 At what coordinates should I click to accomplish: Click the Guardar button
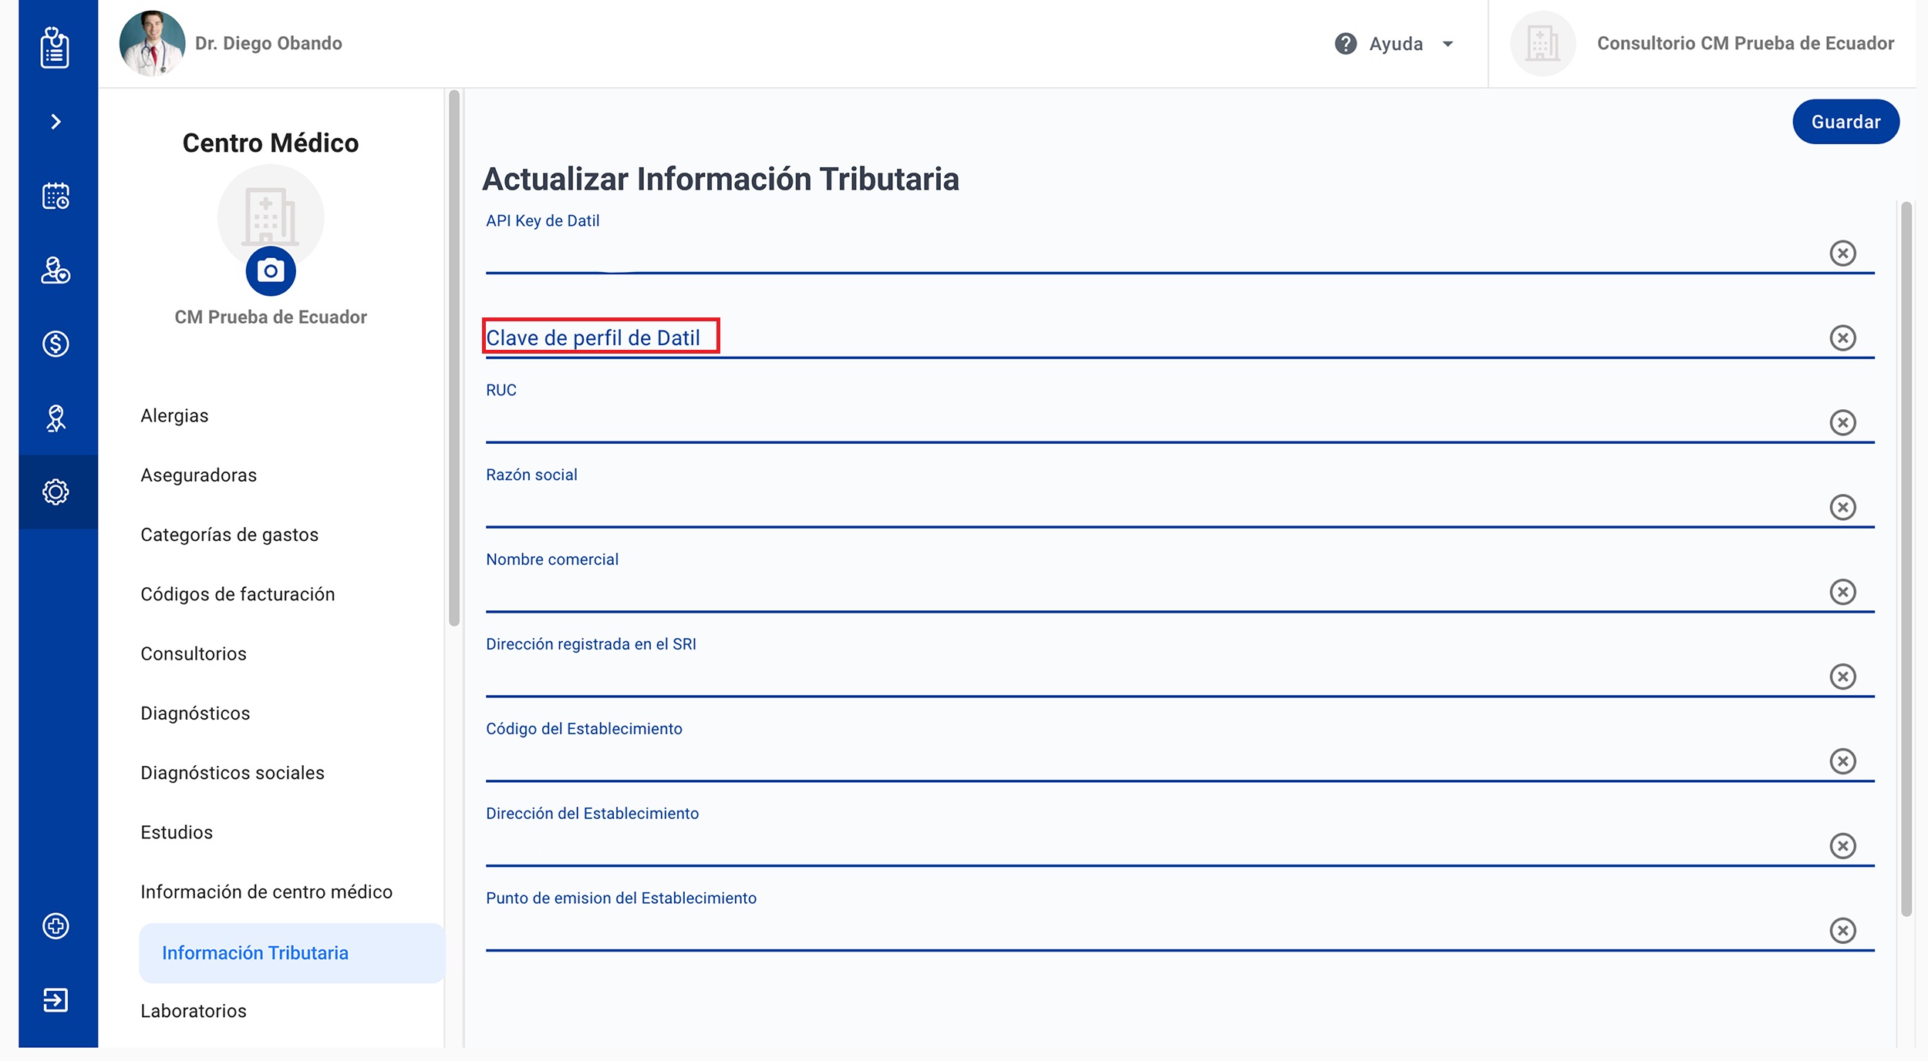1845,122
